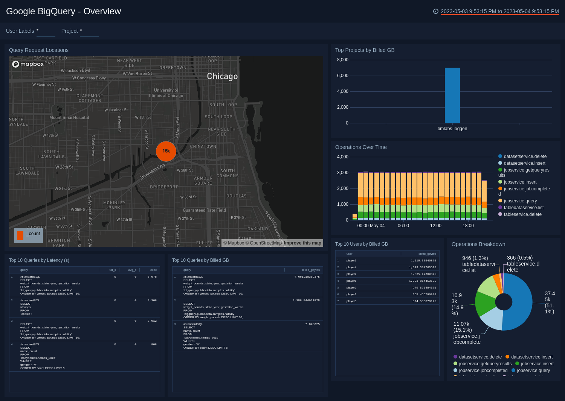
Task: Sort users table by billed_gbytes column
Action: click(x=427, y=254)
